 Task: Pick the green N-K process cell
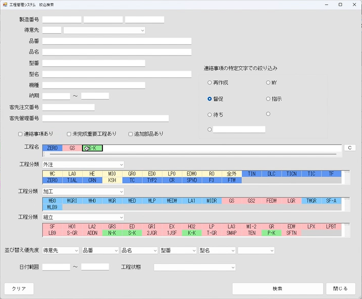point(112,233)
